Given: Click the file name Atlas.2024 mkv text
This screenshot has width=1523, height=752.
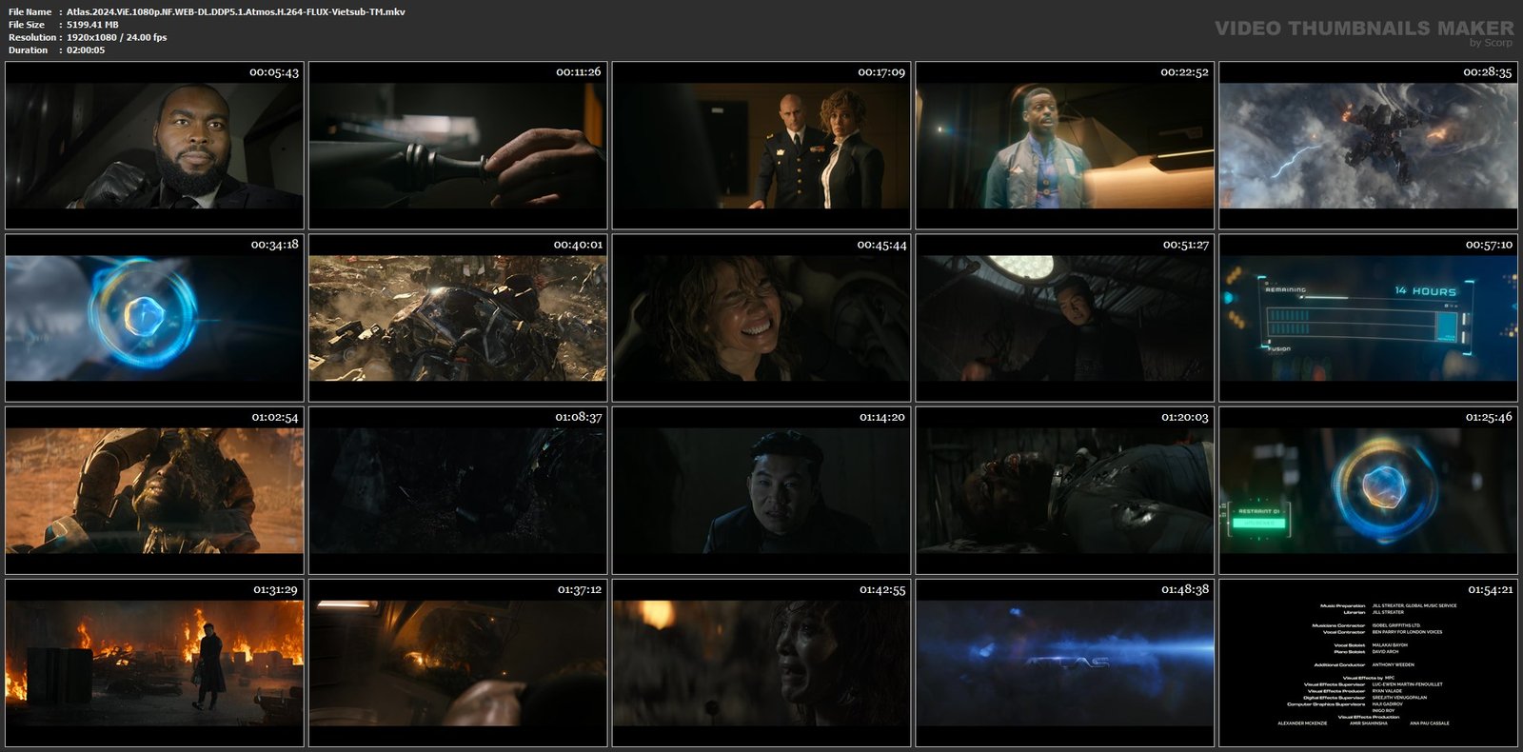Looking at the screenshot, I should (236, 12).
